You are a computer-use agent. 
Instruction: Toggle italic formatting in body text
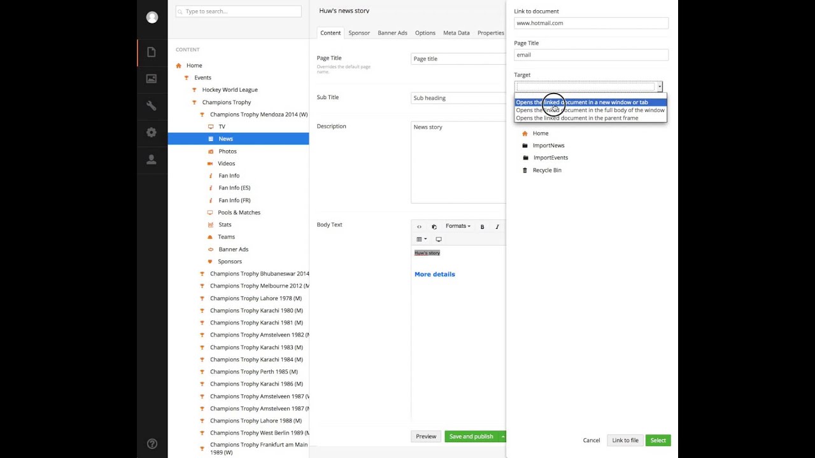pos(497,226)
